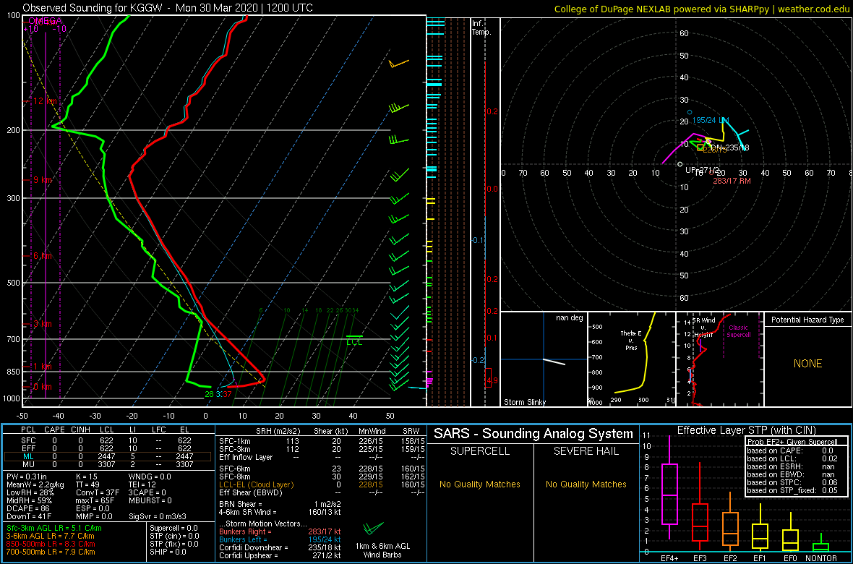Click the SUPERCELL analog column heading
Viewport: 853px width, 564px height.
pyautogui.click(x=479, y=452)
